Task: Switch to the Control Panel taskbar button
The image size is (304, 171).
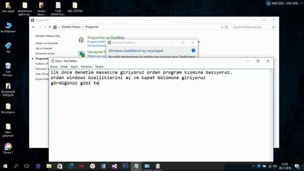Action: click(x=147, y=166)
